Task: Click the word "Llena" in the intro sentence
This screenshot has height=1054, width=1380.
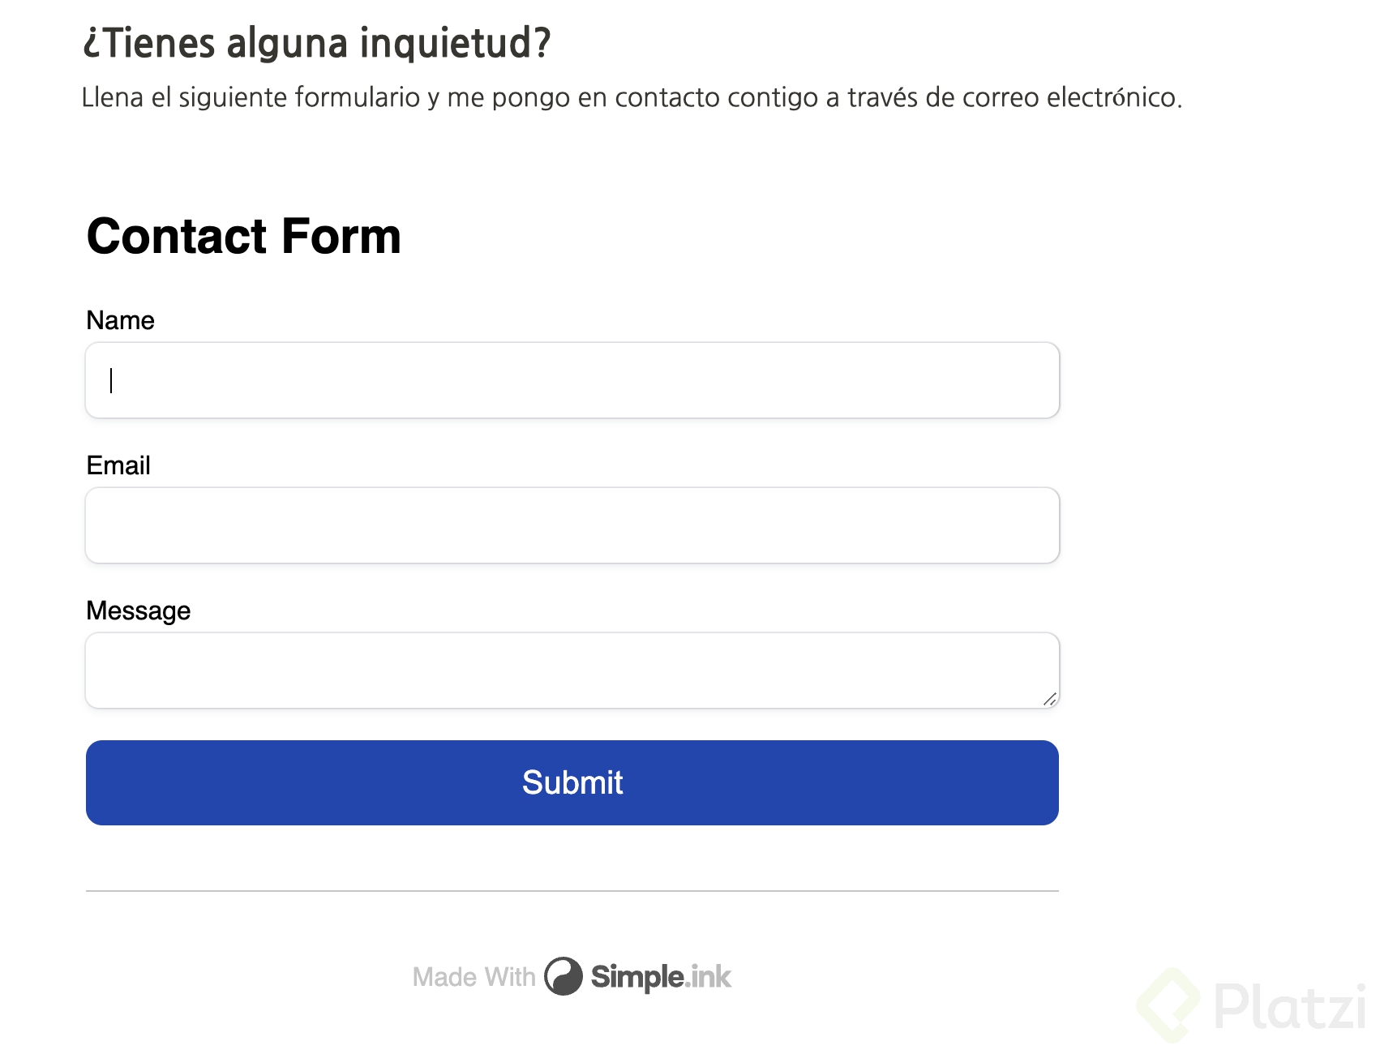Action: [x=112, y=97]
